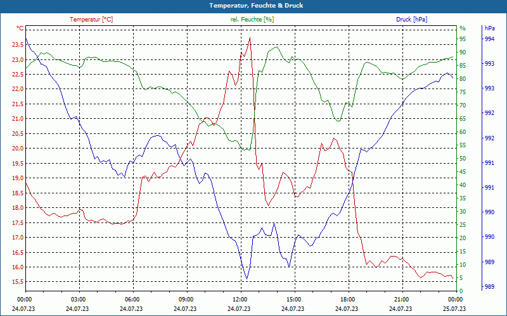Click the green '70' humidity axis value

(463, 106)
